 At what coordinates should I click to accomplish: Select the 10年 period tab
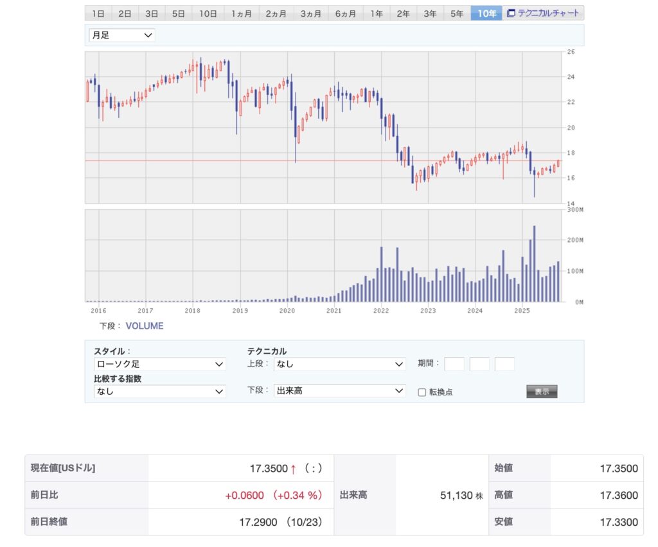(x=486, y=13)
